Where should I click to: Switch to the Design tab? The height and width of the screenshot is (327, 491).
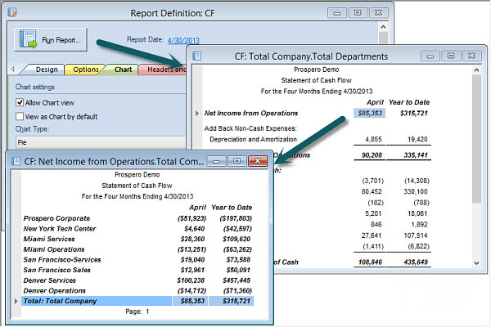pos(46,69)
